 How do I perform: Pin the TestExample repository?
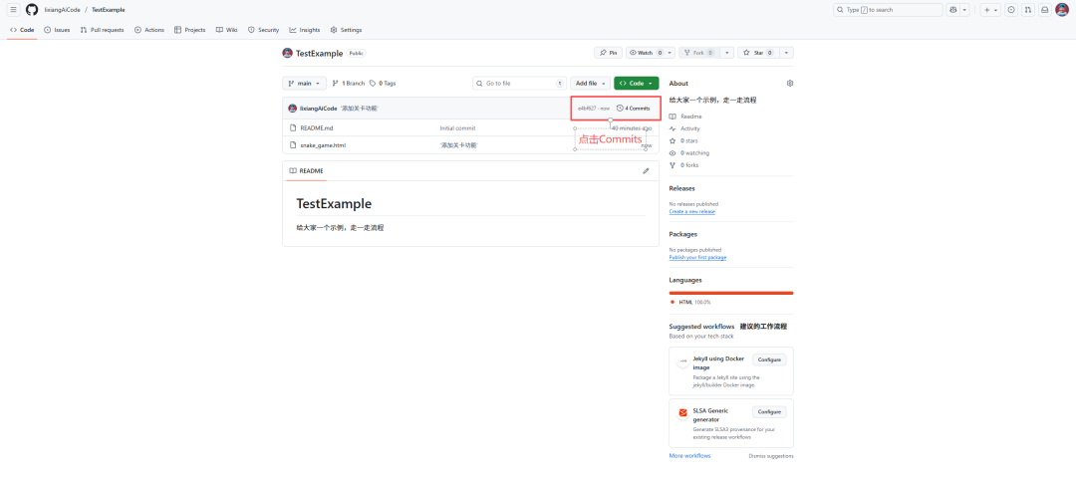[608, 53]
